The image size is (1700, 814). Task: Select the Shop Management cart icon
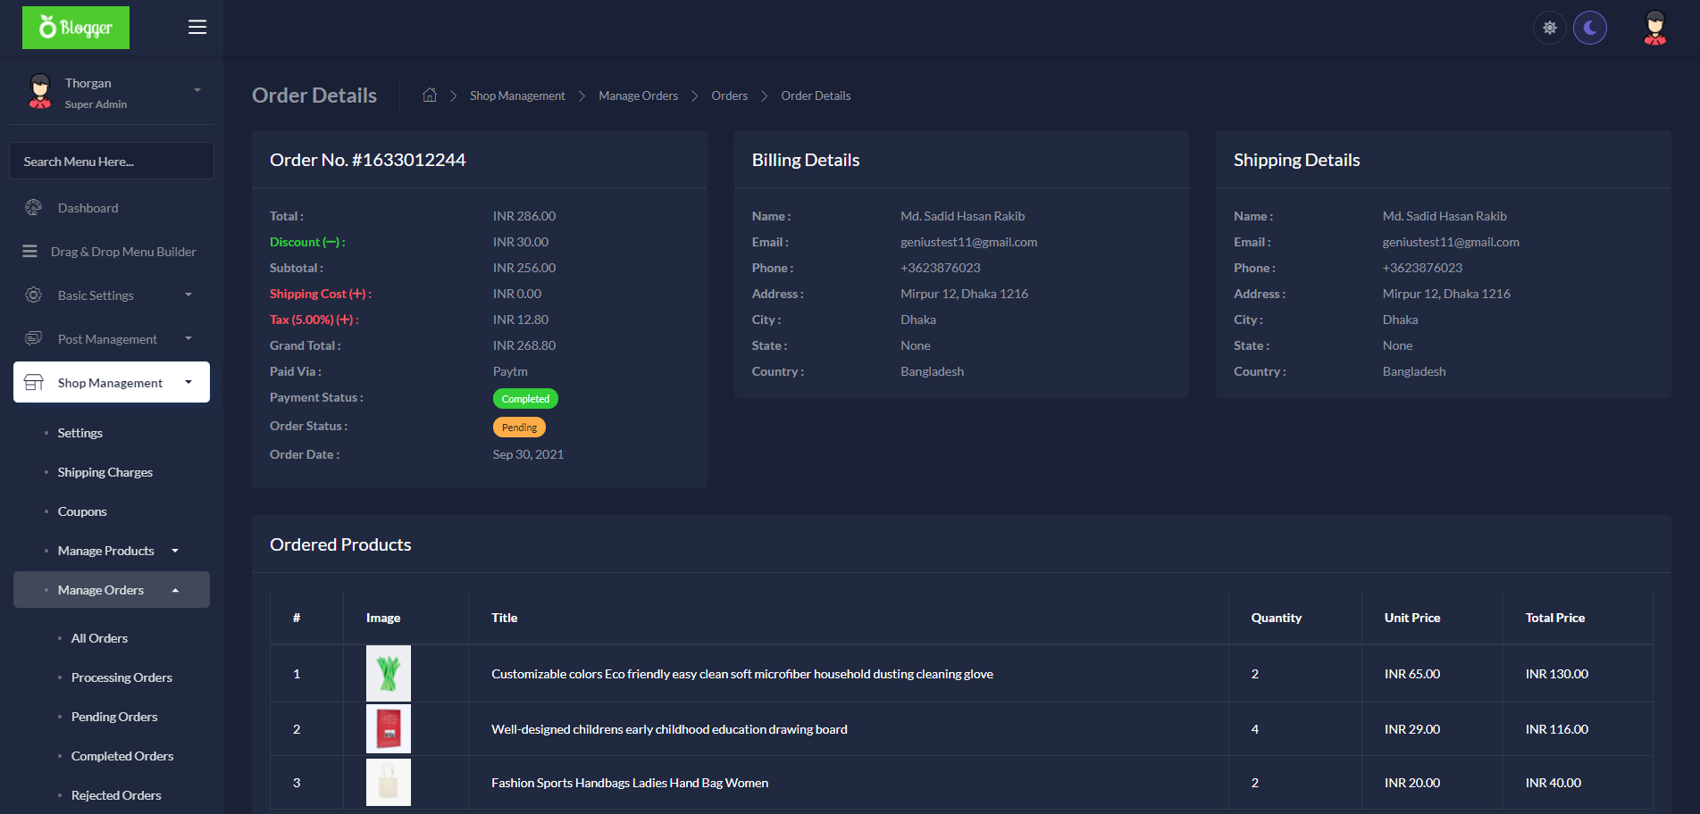34,382
